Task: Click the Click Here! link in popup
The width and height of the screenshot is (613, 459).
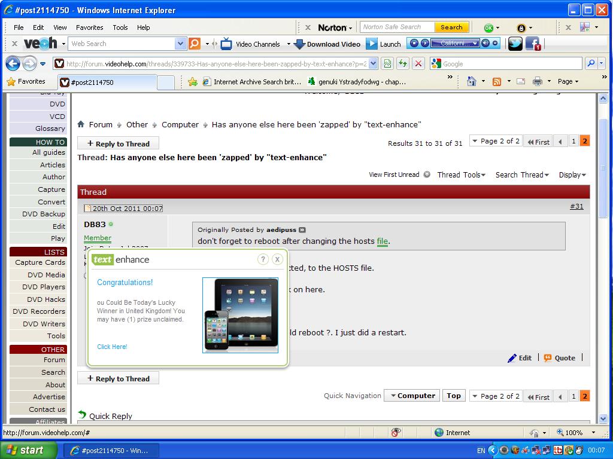Action: [112, 347]
